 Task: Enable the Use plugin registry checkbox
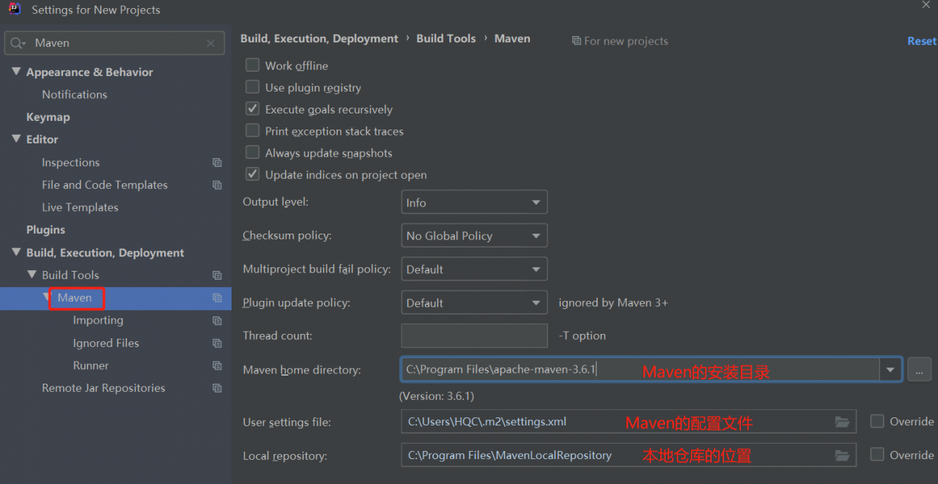click(x=253, y=87)
